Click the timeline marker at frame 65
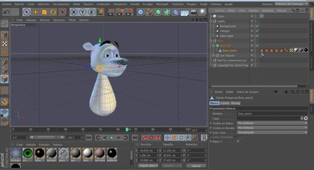The height and width of the screenshot is (170, 314). coord(127,130)
